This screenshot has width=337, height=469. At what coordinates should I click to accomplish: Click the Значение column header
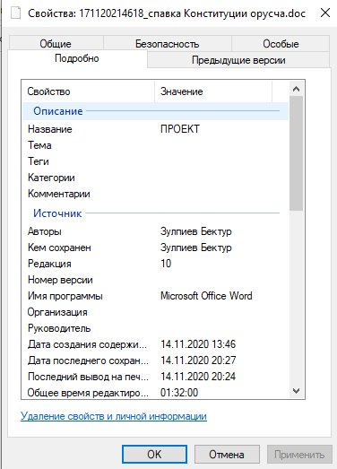click(x=213, y=91)
